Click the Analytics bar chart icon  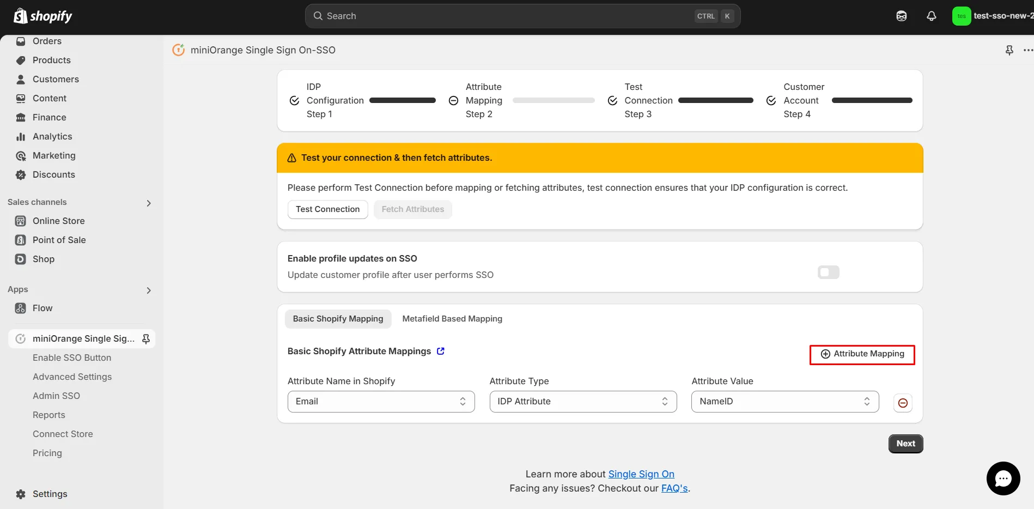(21, 136)
